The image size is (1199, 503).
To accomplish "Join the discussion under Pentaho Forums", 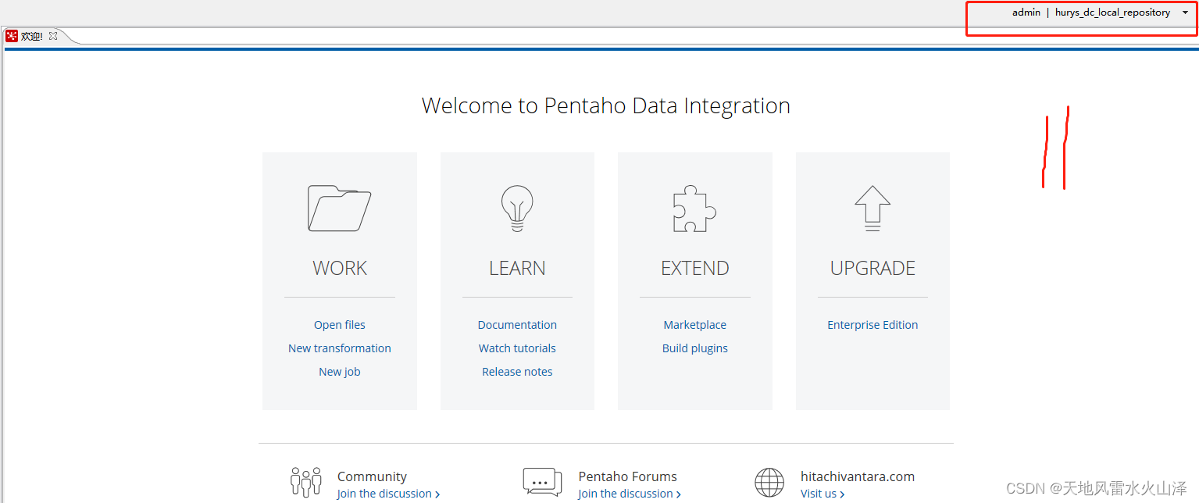I will [x=630, y=494].
